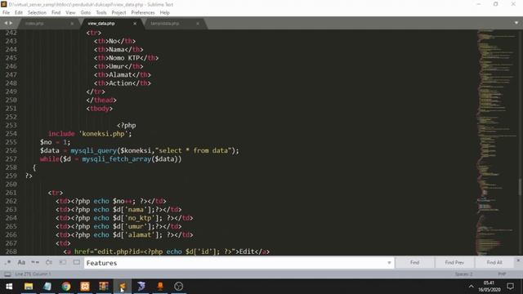Close the third file tab
Viewport: 523px width, 294px height.
tap(198, 24)
